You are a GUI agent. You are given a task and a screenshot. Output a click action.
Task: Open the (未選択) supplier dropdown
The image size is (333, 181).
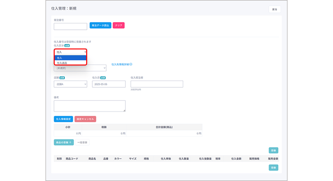pyautogui.click(x=80, y=68)
